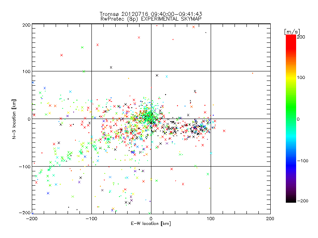Click the 'N-S location [km]' axis label
Screen dimensions: 318x238
(x=14, y=119)
